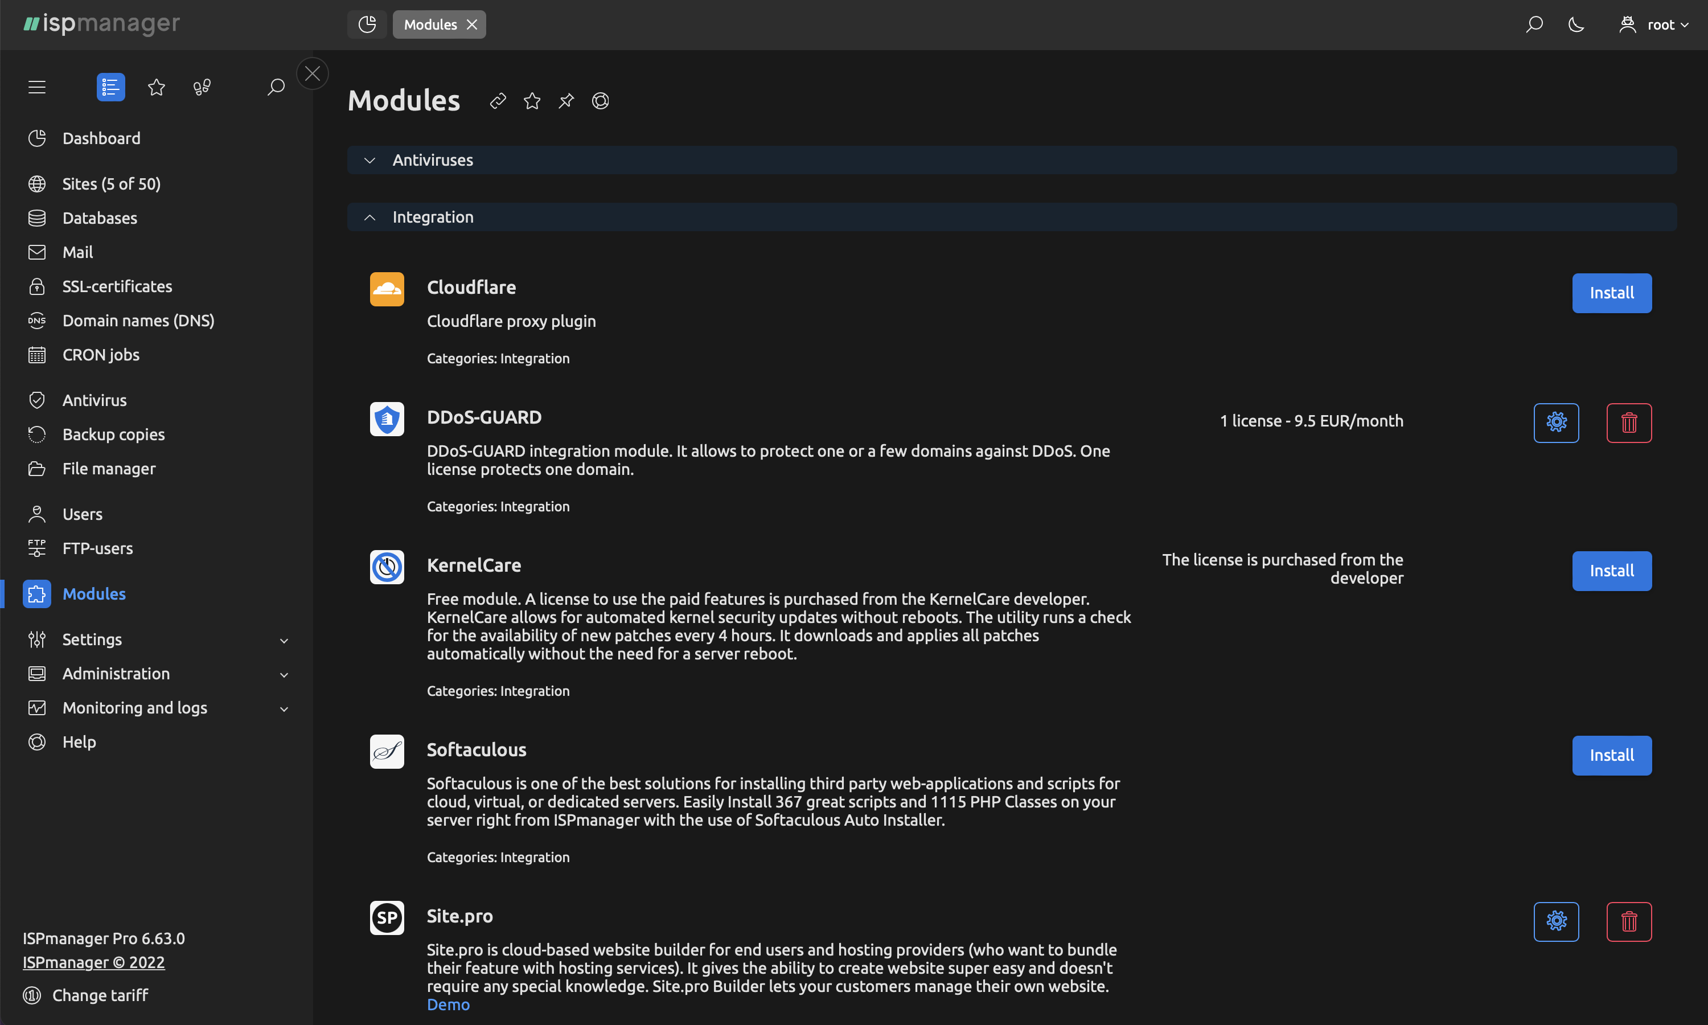Open Site.pro settings gear
The height and width of the screenshot is (1025, 1708).
click(1556, 921)
